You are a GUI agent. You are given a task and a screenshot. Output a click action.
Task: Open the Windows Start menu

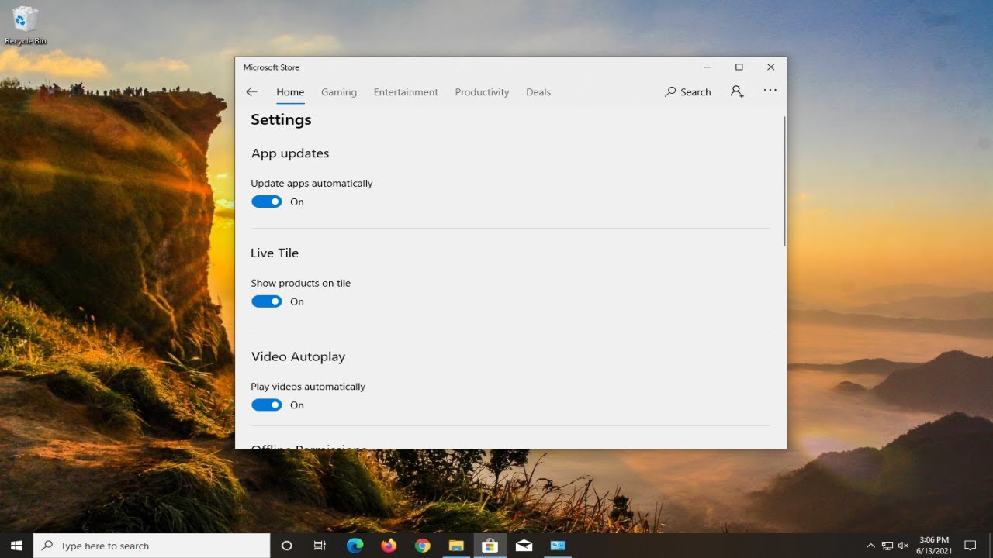pos(16,546)
